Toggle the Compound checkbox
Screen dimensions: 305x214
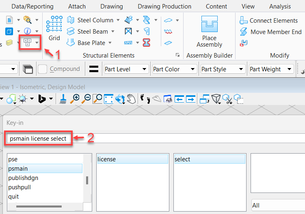(42, 69)
